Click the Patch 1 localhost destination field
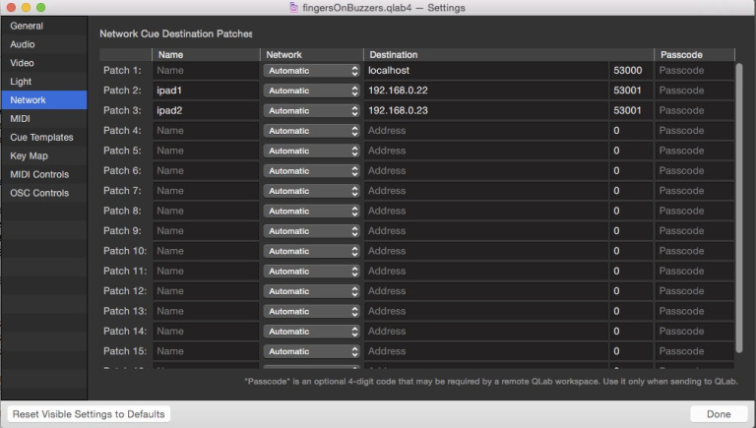This screenshot has width=756, height=428. tap(486, 71)
